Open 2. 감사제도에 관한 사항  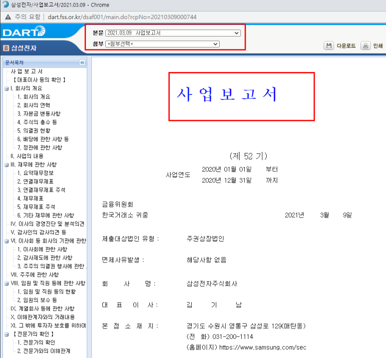pos(45,257)
